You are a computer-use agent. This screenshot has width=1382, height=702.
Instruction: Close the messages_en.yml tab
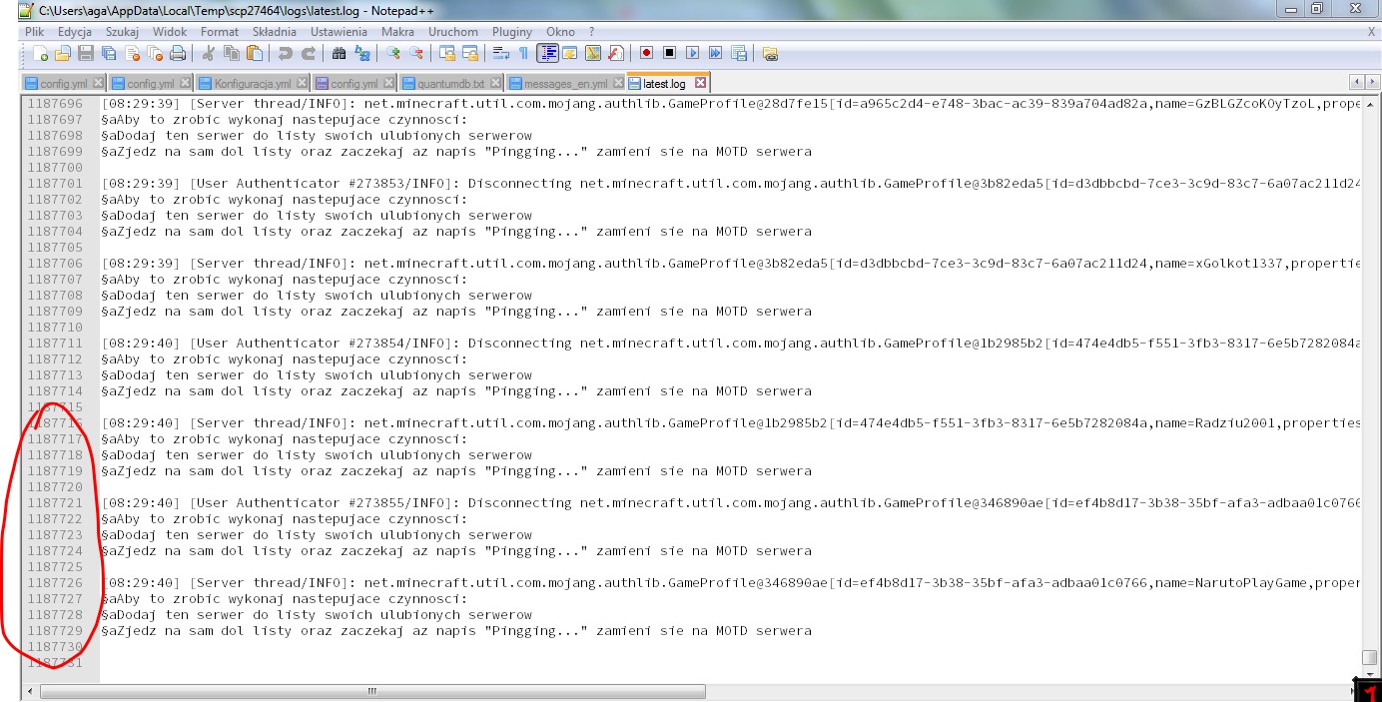tap(618, 83)
